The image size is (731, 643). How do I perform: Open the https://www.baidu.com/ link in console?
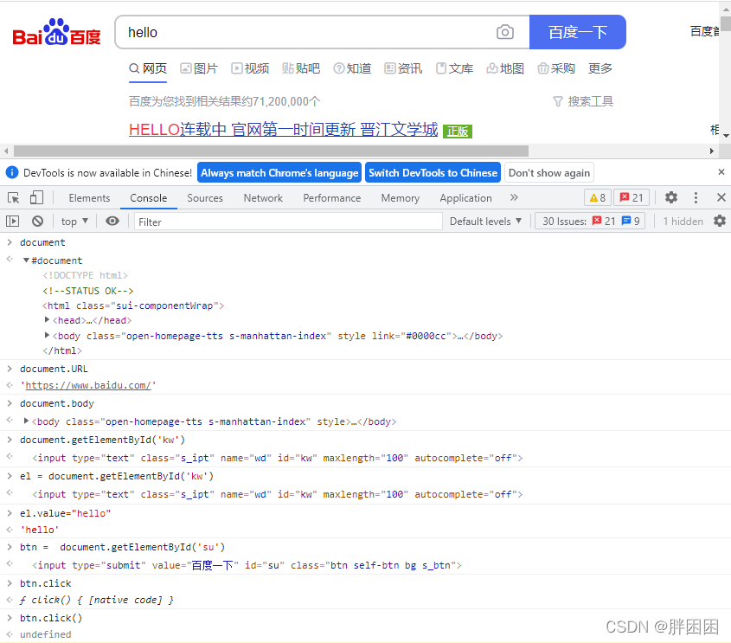point(88,385)
